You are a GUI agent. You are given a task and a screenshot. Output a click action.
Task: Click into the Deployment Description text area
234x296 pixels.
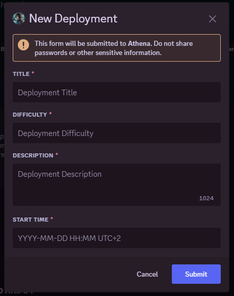pyautogui.click(x=117, y=184)
